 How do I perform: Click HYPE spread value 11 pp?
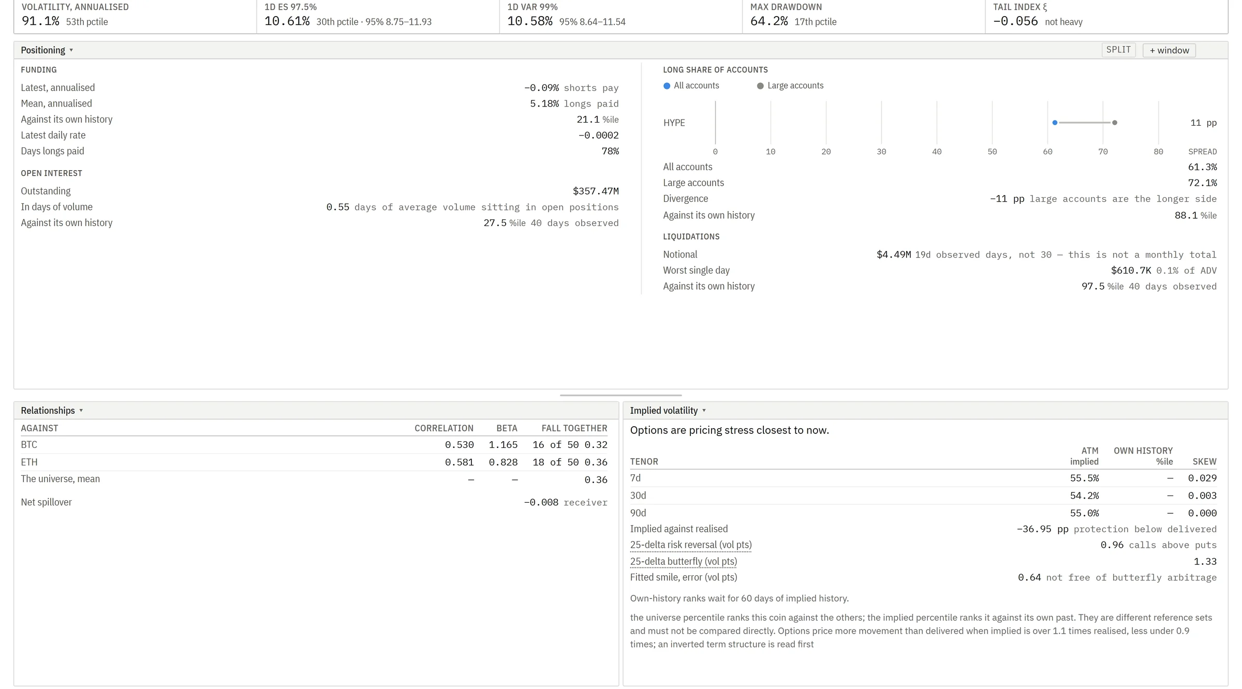pyautogui.click(x=1203, y=123)
